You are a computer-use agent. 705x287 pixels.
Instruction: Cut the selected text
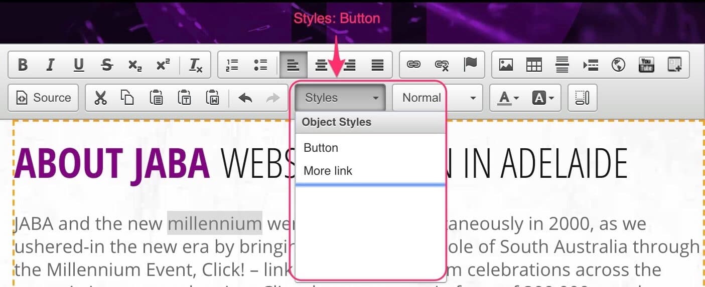coord(100,98)
